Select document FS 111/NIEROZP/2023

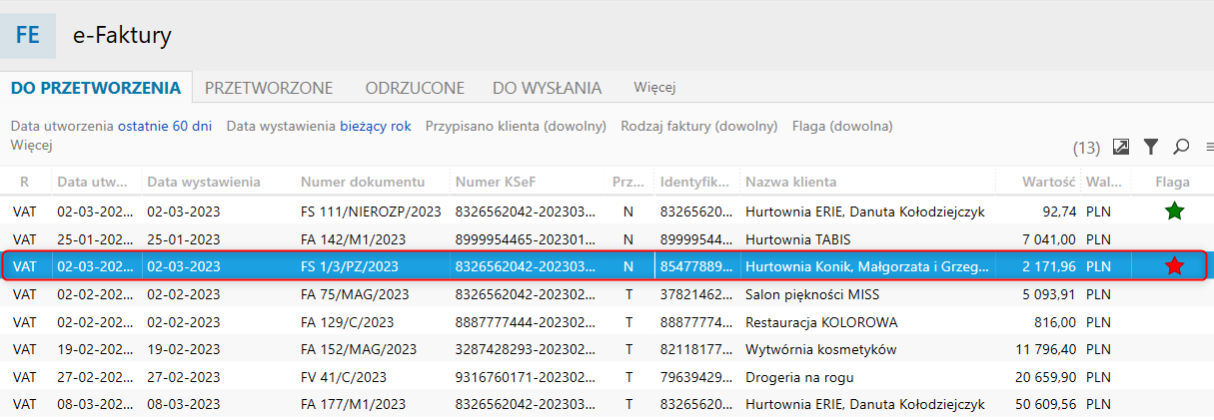click(x=371, y=211)
